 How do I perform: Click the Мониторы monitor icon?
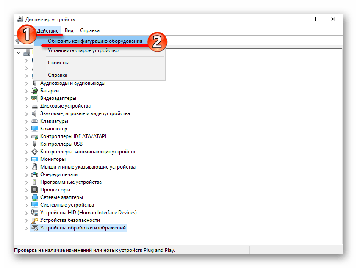35,159
